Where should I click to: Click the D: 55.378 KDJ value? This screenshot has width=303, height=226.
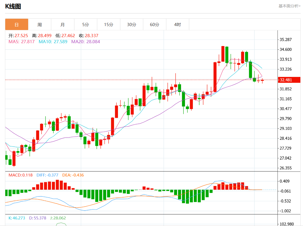point(38,218)
